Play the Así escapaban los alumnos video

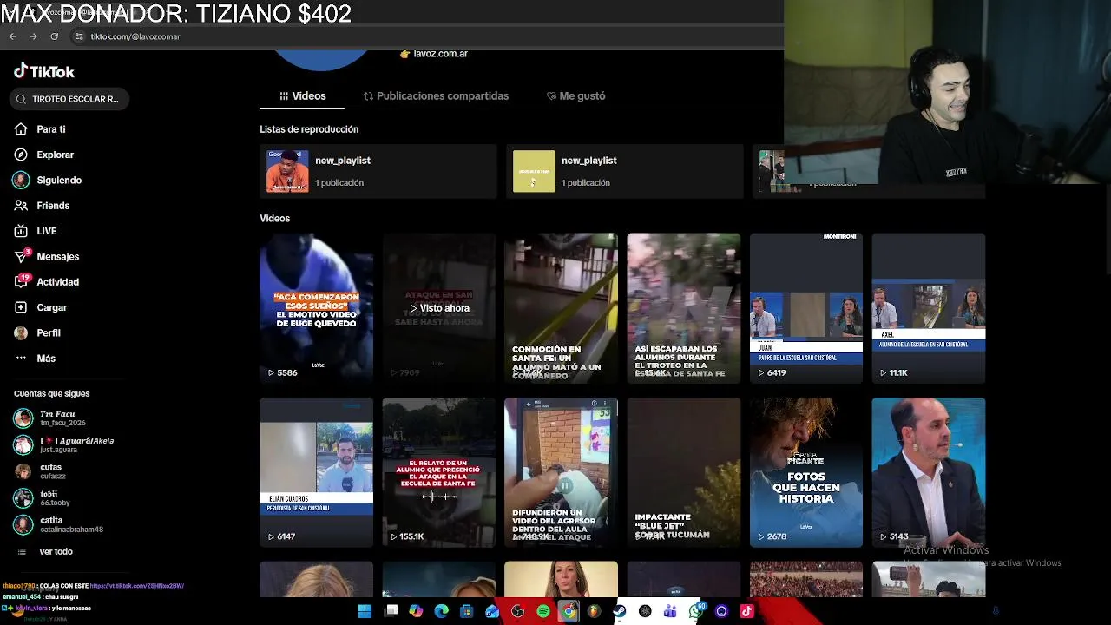point(684,307)
